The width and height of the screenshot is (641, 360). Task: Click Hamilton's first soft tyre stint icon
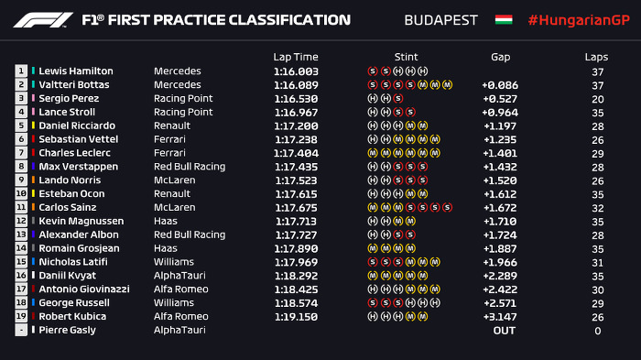(x=373, y=71)
